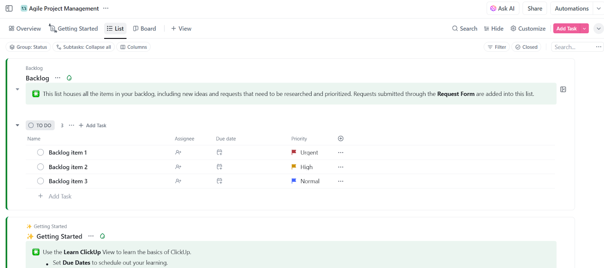604x268 pixels.
Task: Add a column with the plus circle icon
Action: [341, 139]
